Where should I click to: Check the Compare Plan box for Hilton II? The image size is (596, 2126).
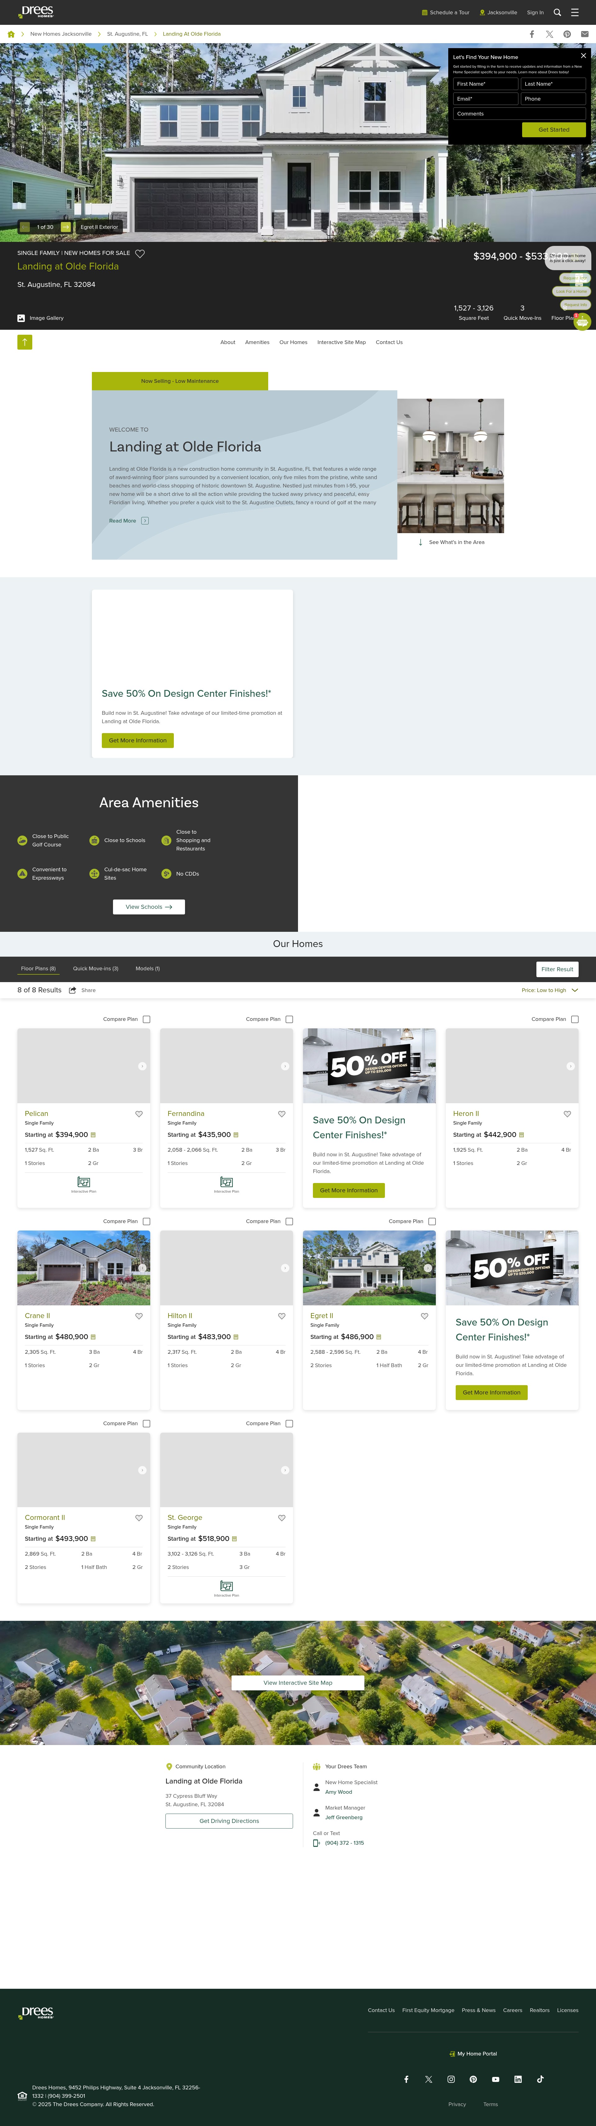[289, 1222]
